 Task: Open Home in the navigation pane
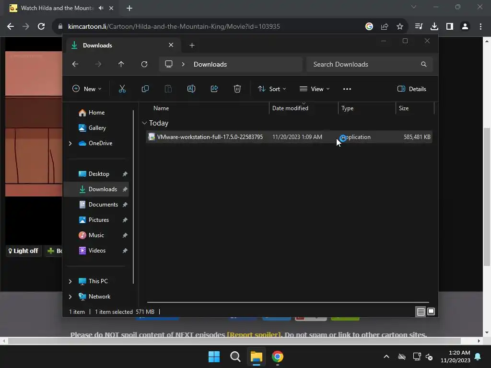tap(96, 112)
